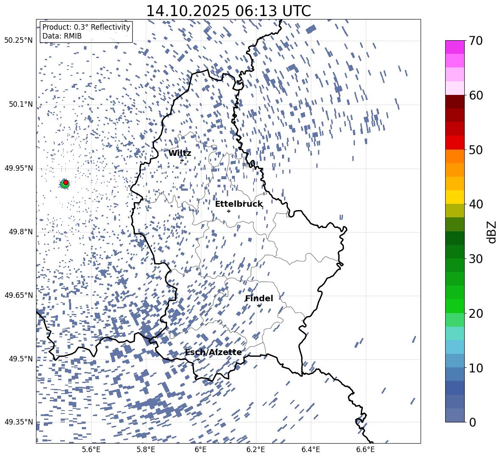Click the Esch/Alzette city label

coord(213,352)
